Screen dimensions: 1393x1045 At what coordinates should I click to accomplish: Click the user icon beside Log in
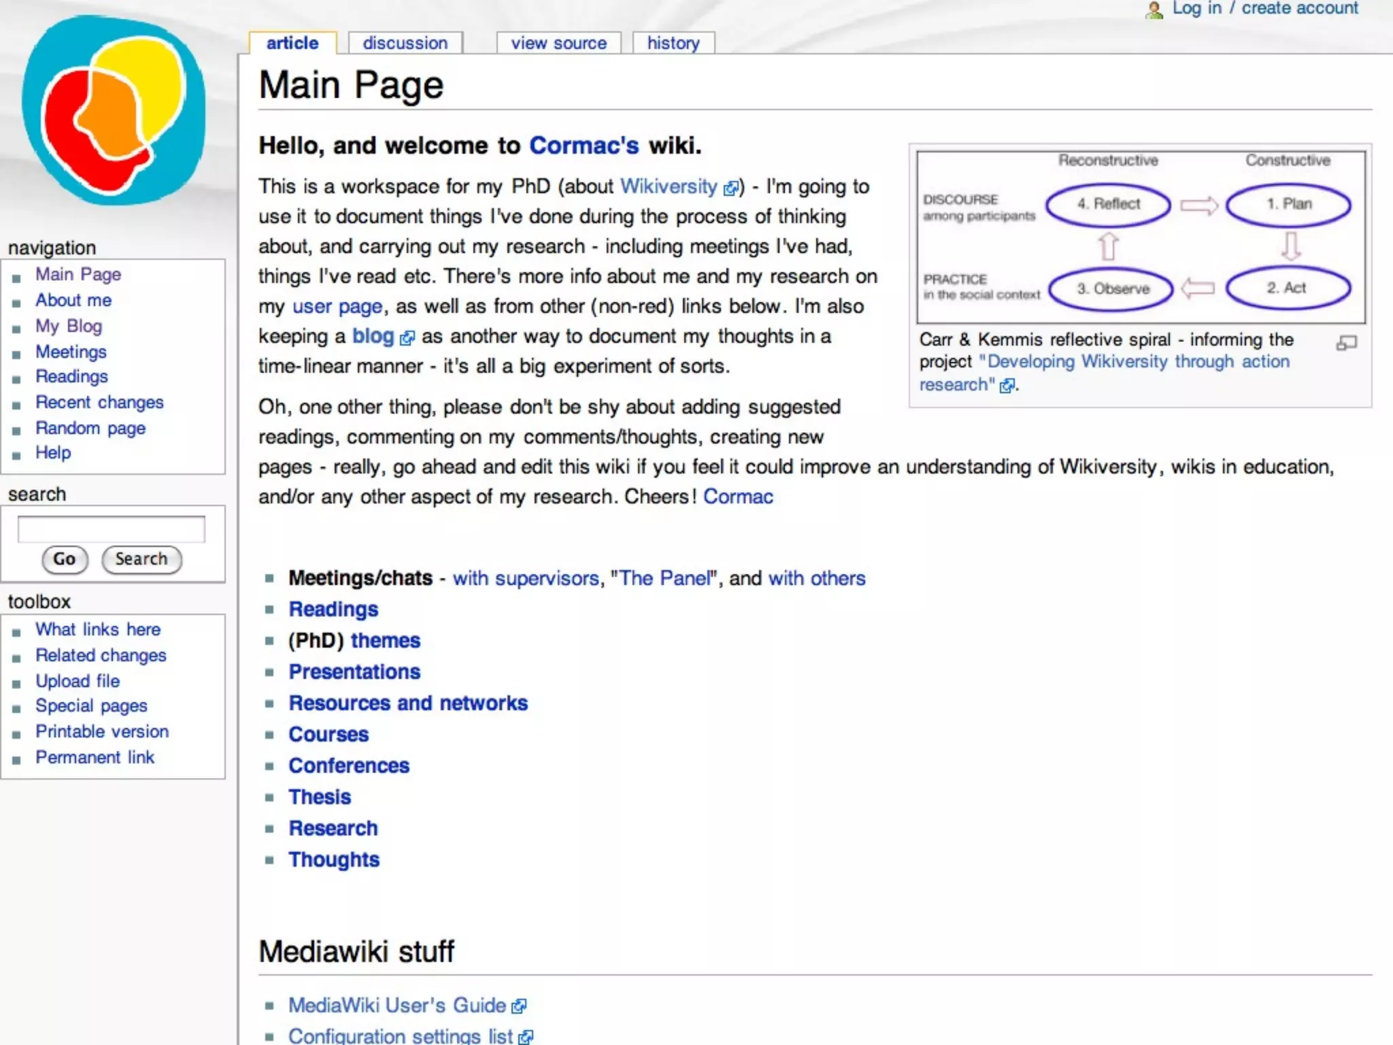point(1154,10)
